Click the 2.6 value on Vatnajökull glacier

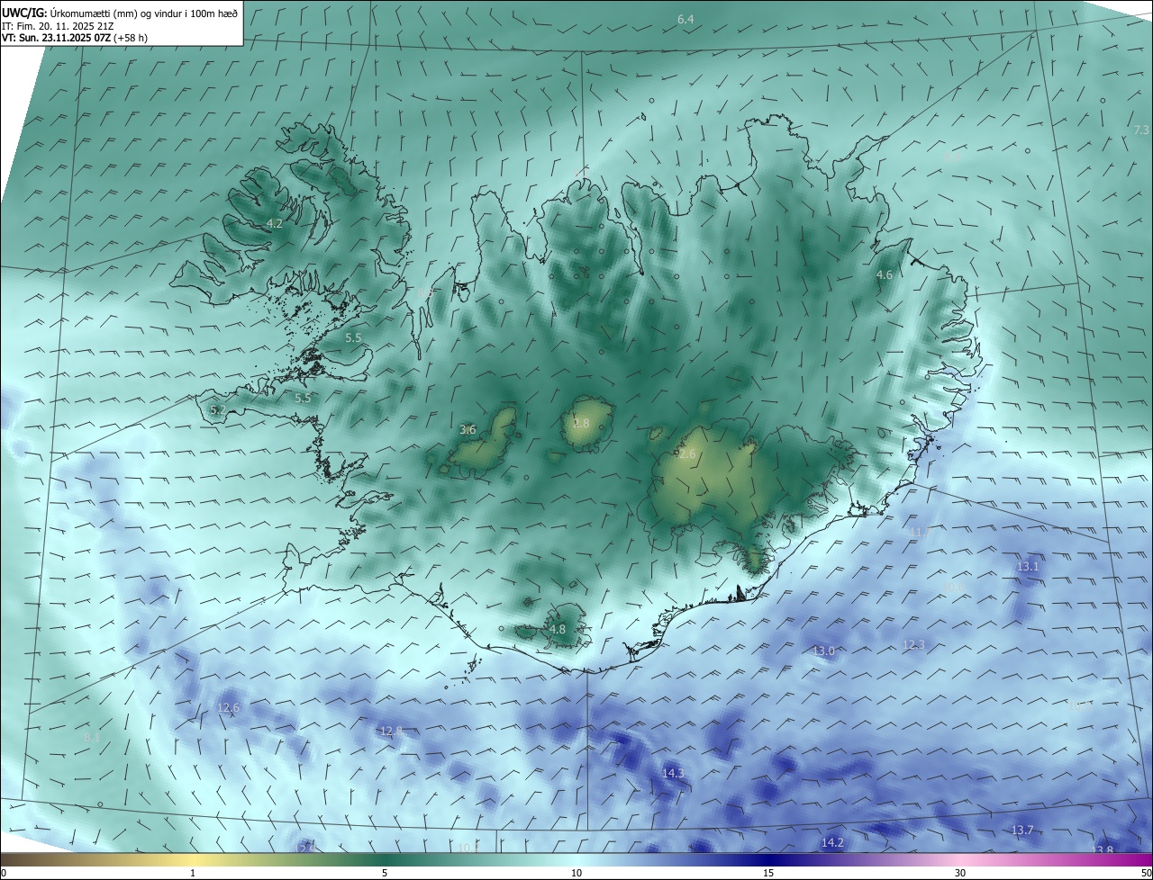coord(687,454)
